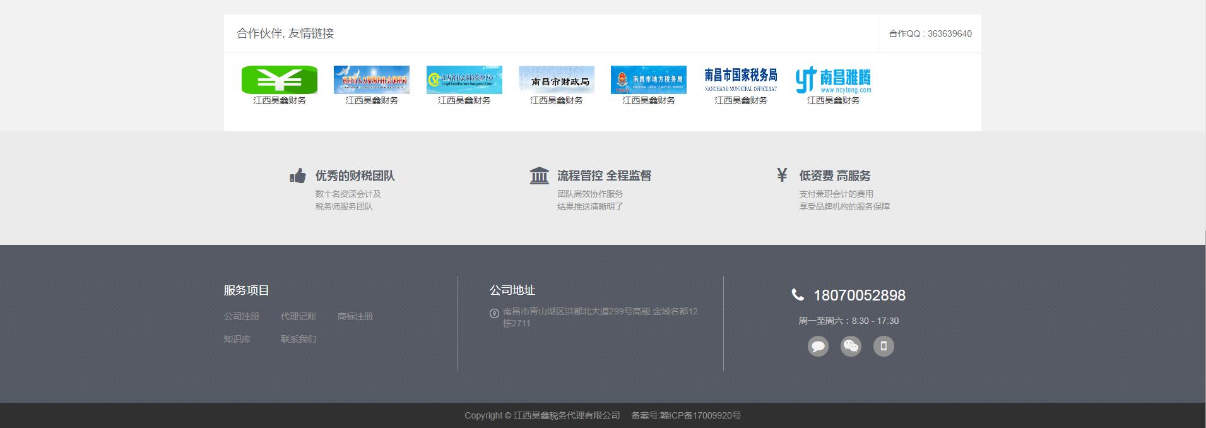Open the 联系我们 footer link
Viewport: 1206px width, 428px height.
(x=299, y=339)
